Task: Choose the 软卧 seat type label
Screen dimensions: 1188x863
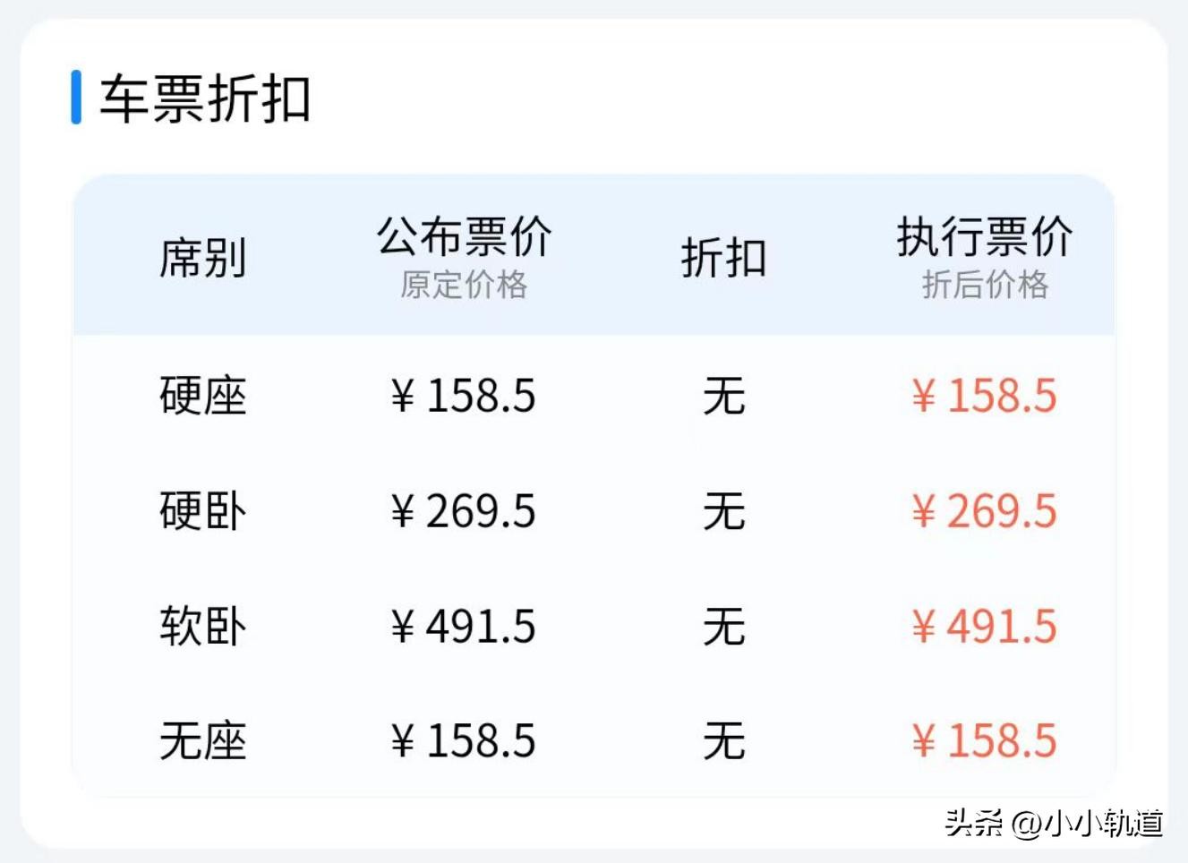Action: tap(202, 626)
